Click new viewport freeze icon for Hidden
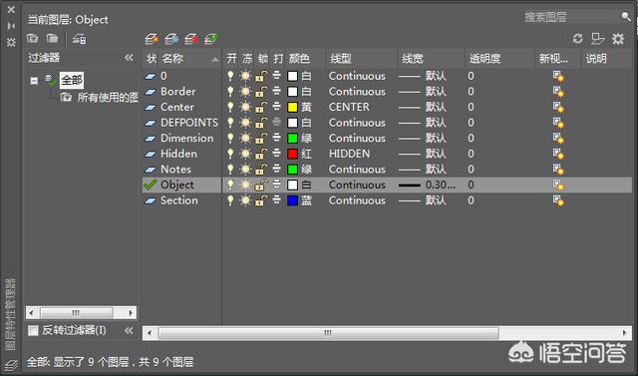The image size is (638, 376). tap(558, 154)
